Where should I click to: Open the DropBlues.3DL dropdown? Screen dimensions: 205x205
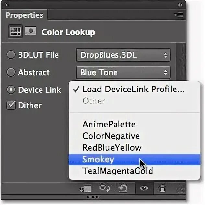pos(123,55)
